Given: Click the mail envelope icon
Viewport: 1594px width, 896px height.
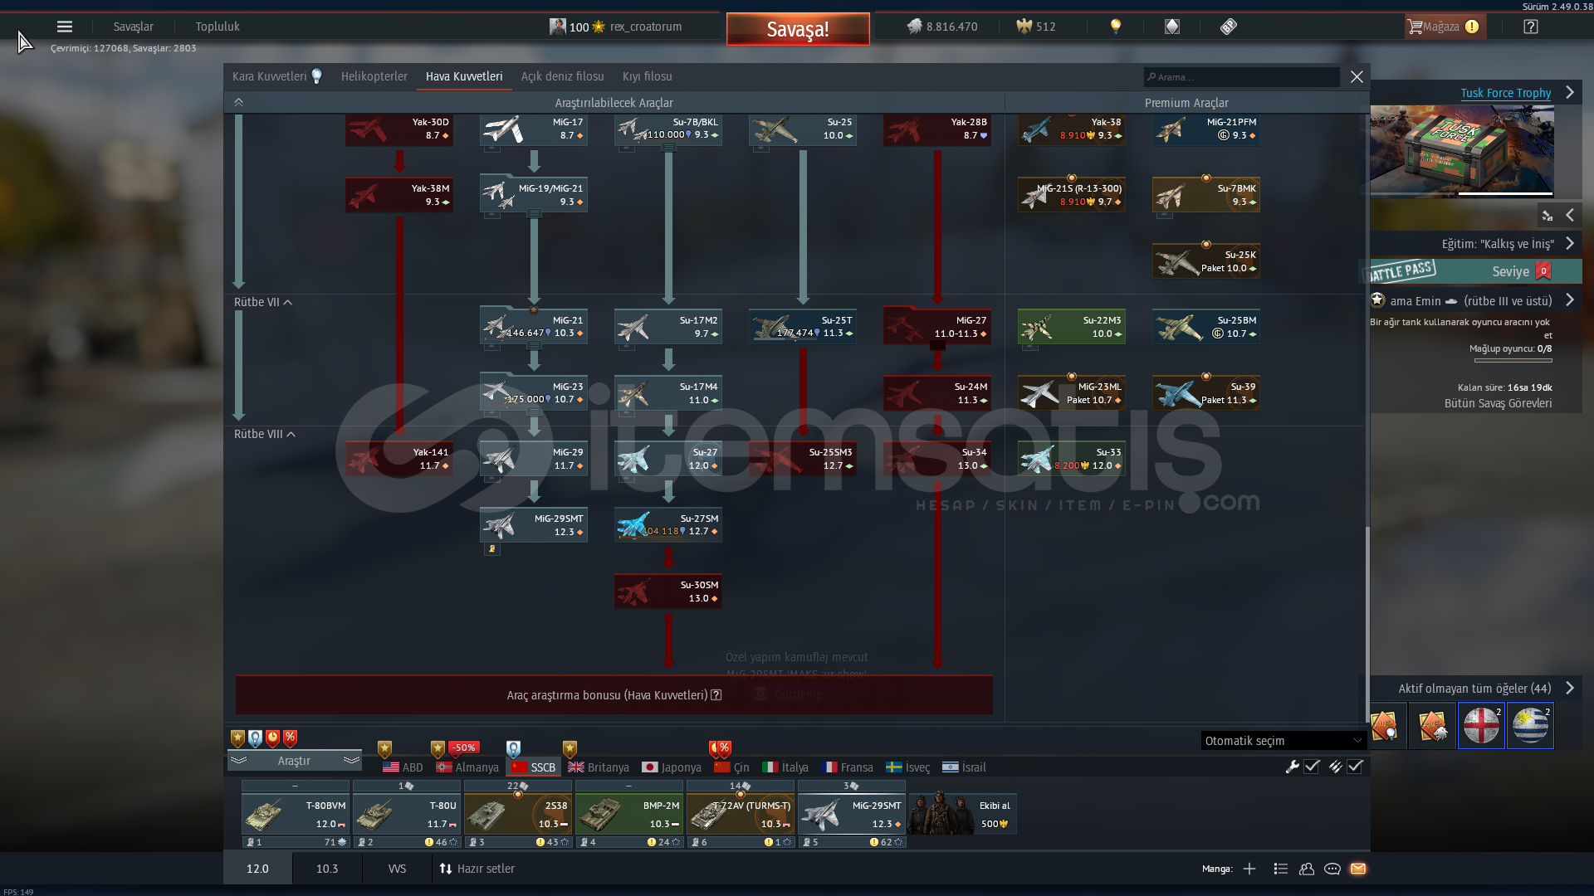Looking at the screenshot, I should [1358, 869].
